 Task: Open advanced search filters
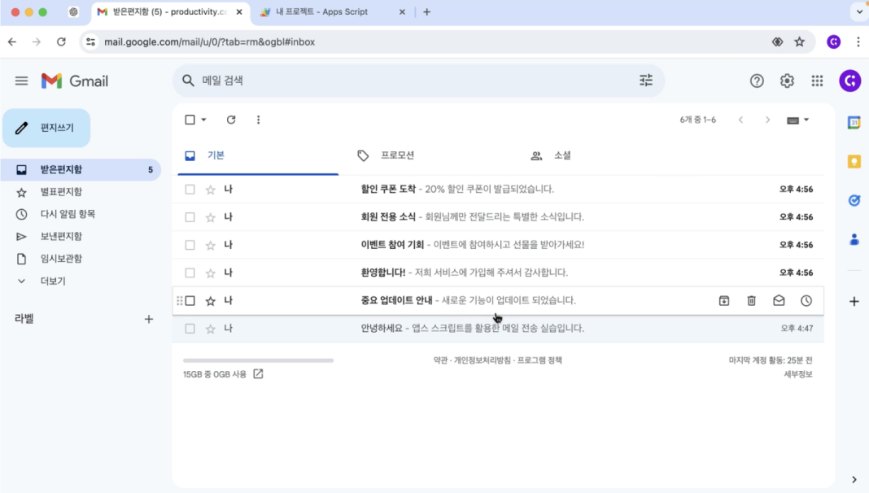[x=646, y=81]
